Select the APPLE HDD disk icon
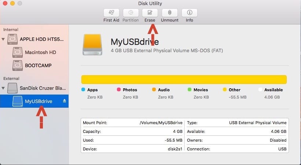301x165 pixels. (x=12, y=39)
